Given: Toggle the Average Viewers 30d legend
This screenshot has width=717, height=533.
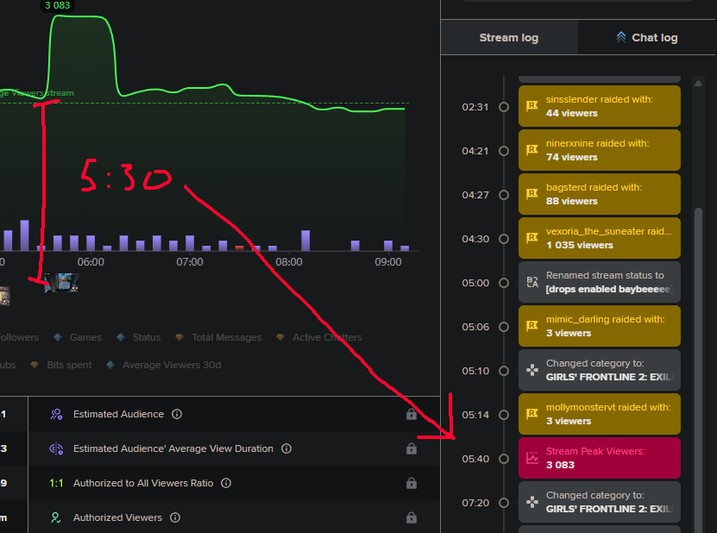Looking at the screenshot, I should coord(164,365).
